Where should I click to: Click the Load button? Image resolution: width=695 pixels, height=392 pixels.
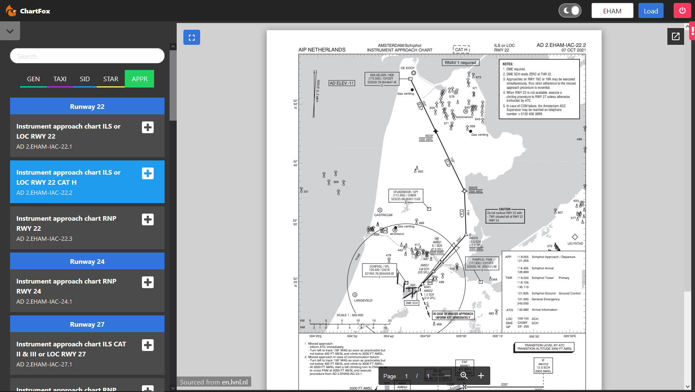(651, 10)
